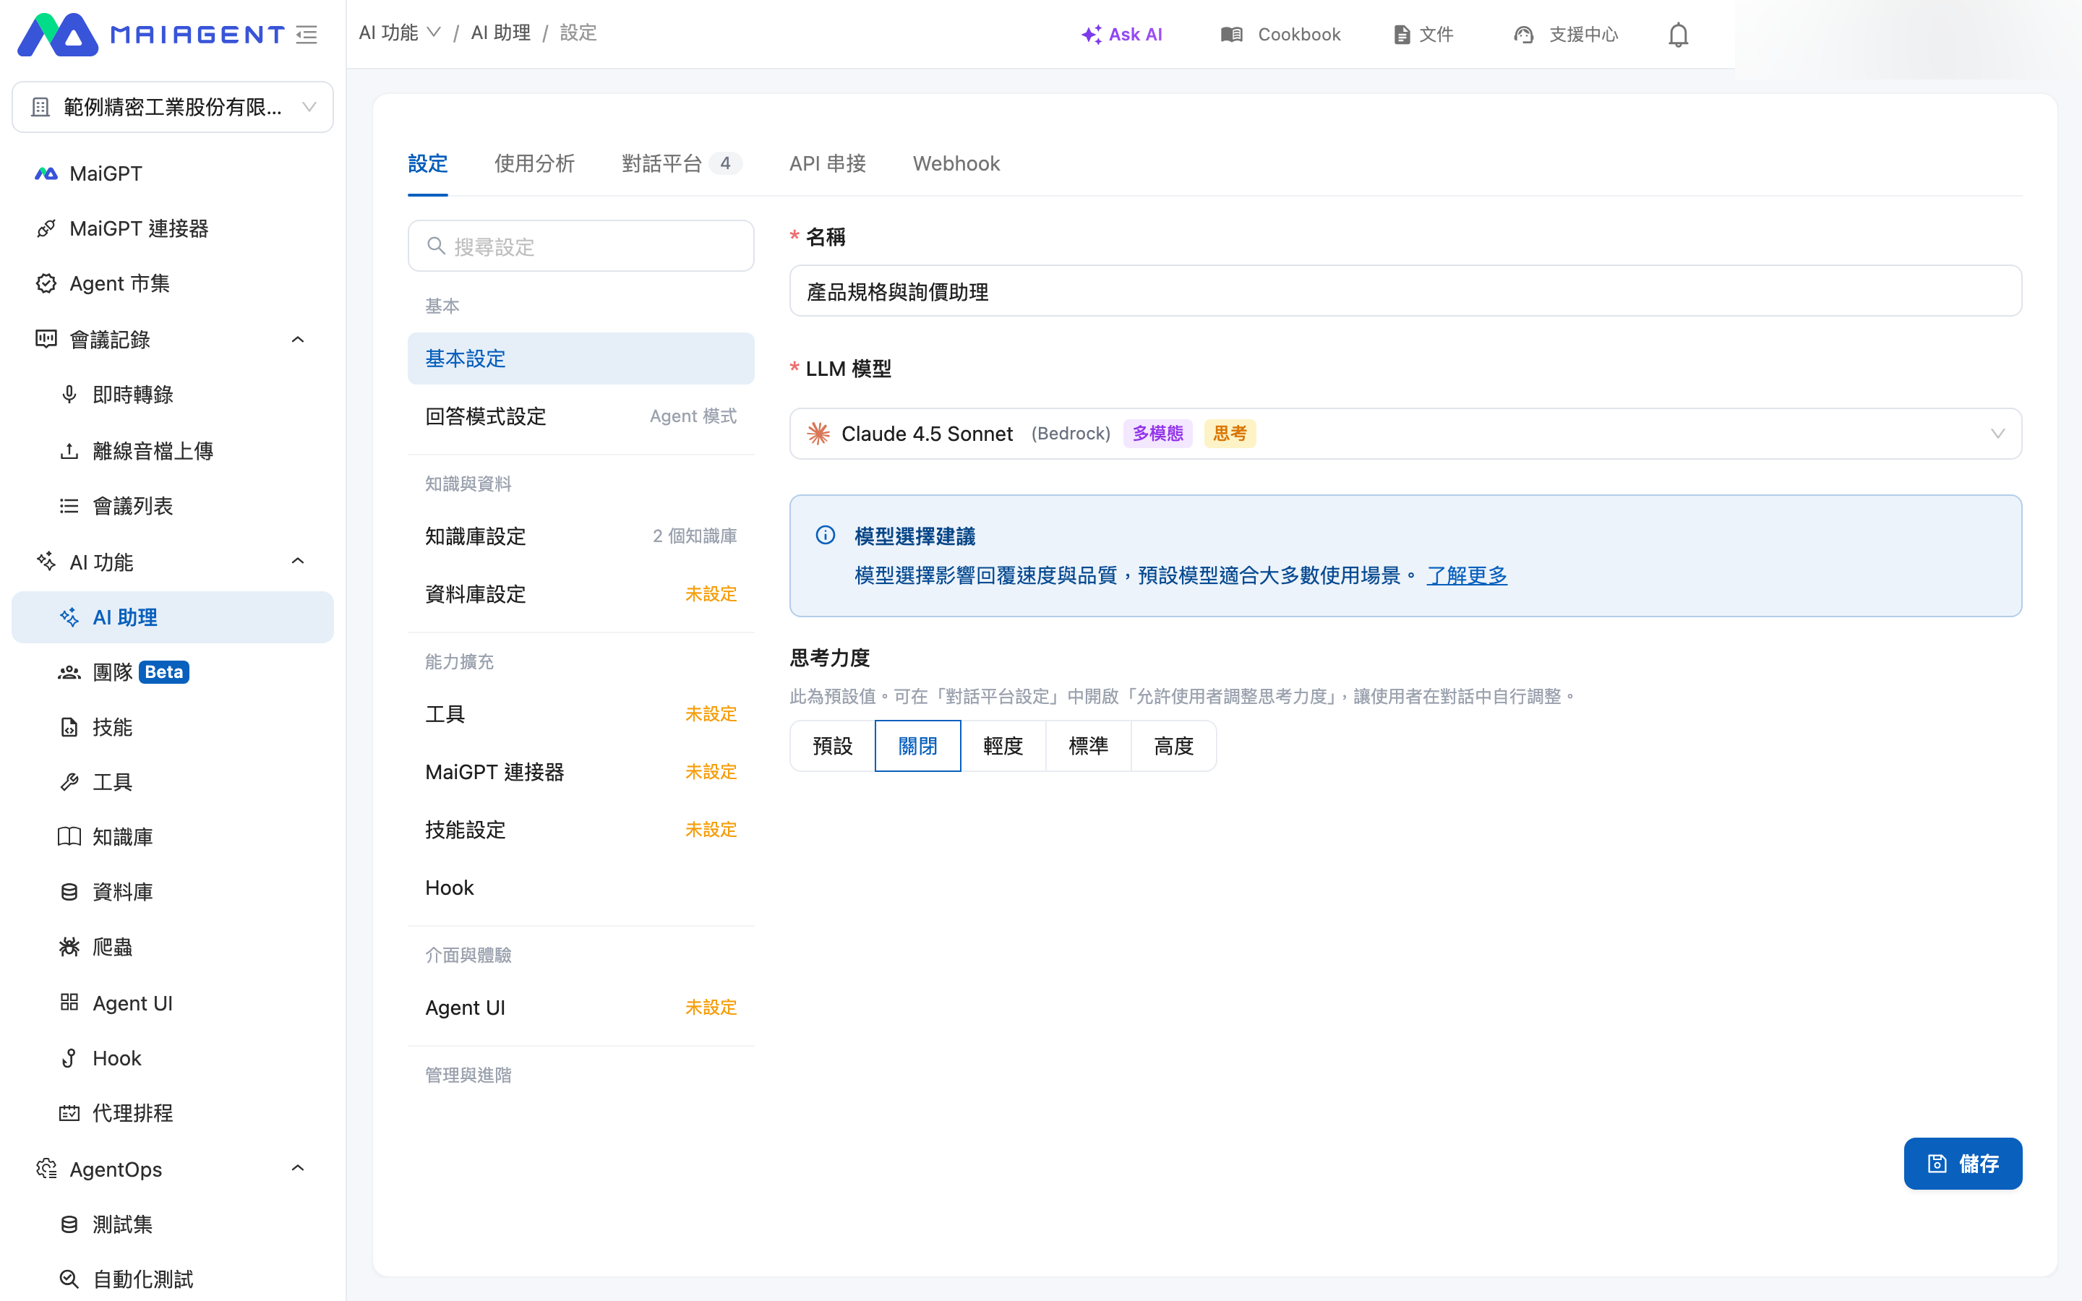Open 會議列表 list item
The height and width of the screenshot is (1301, 2082).
tap(172, 506)
